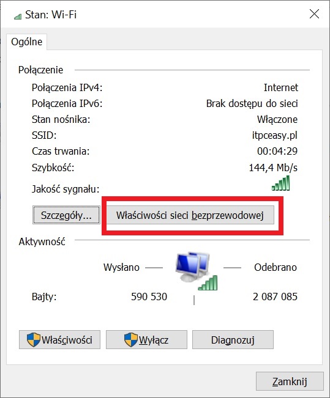Close the Wi-Fi status window
Screen dimensions: 330x398
(x=314, y=14)
